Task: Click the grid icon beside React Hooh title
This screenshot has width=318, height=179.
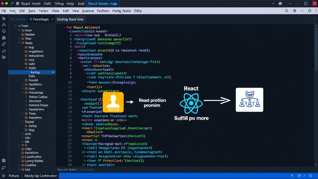Action: pos(18,4)
